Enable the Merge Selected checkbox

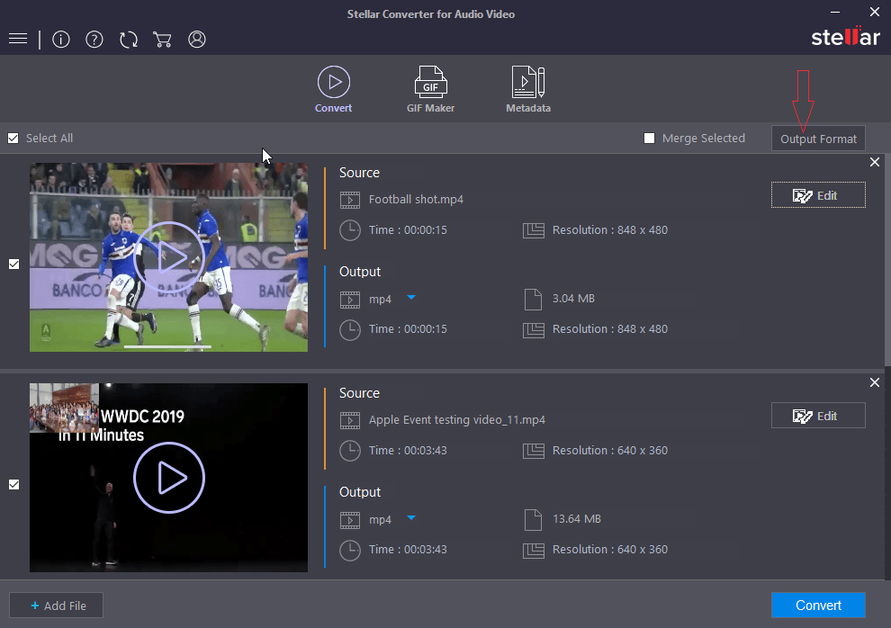tap(650, 138)
